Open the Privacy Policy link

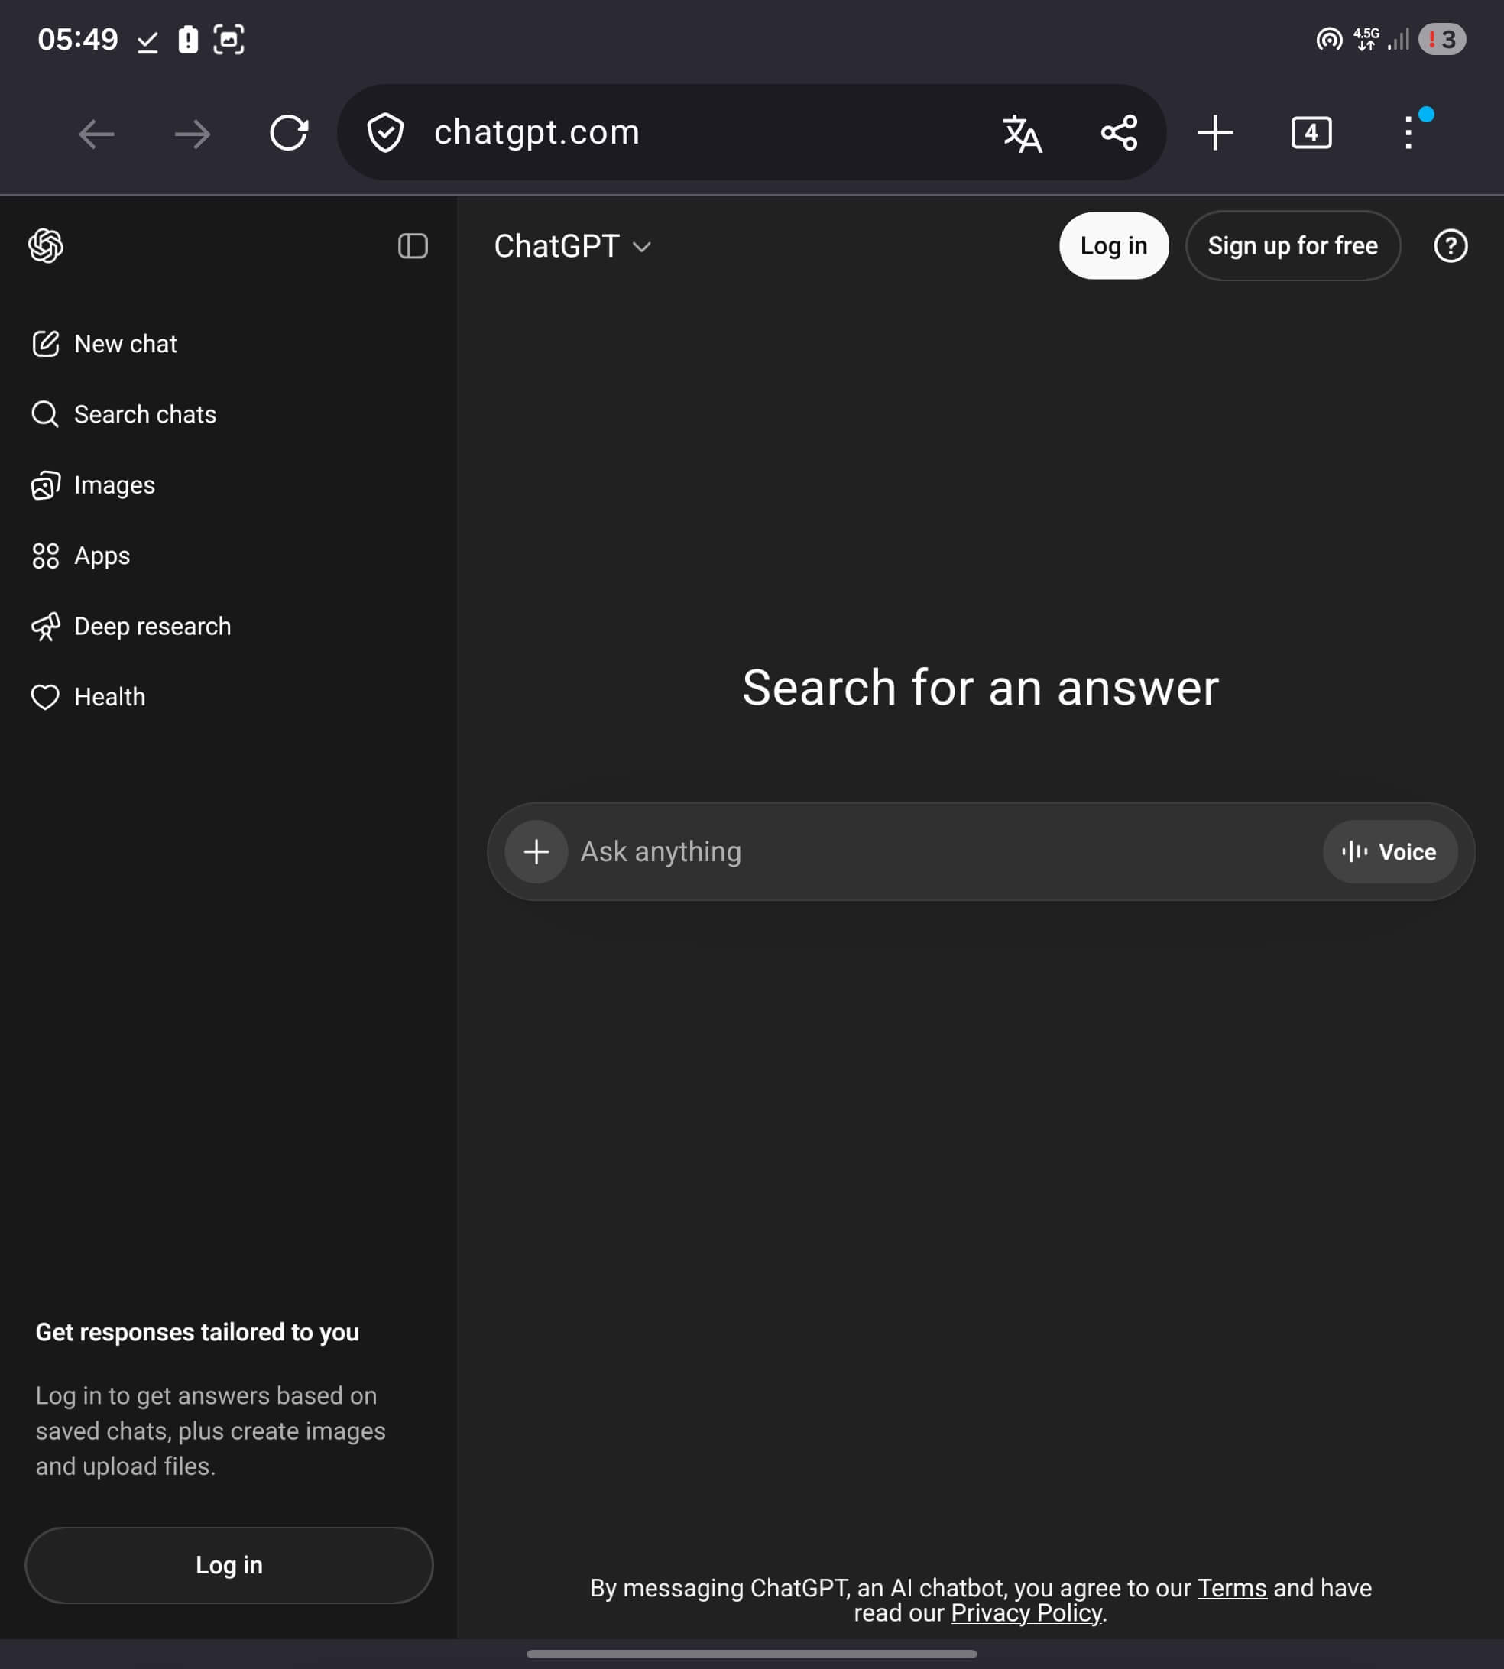1025,1612
